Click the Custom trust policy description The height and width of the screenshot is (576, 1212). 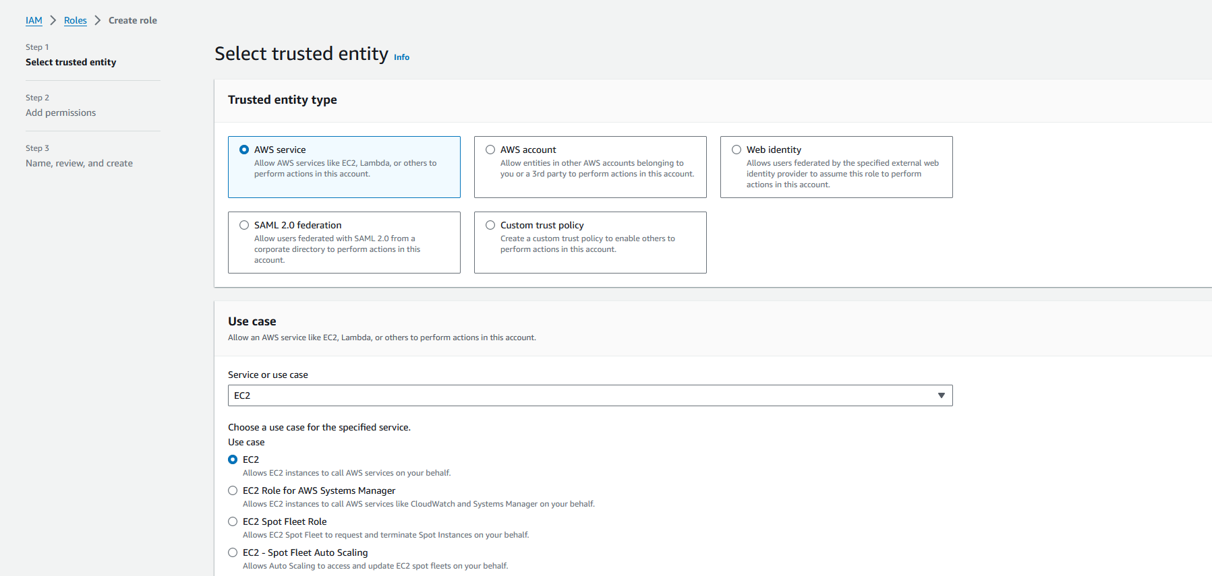pyautogui.click(x=587, y=244)
